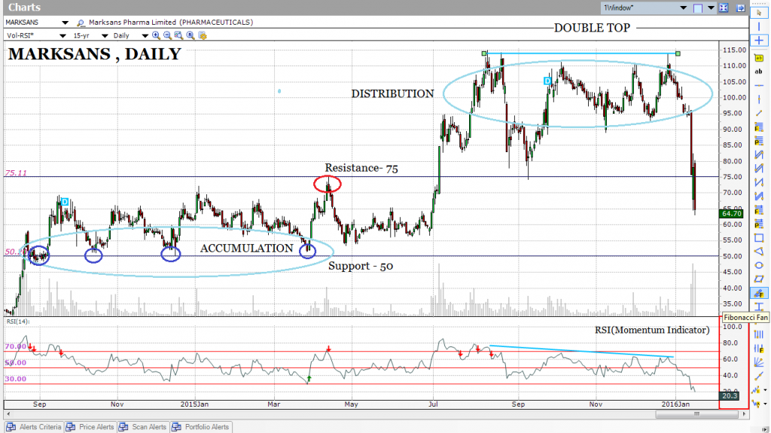Click the Support - 50 annotation
This screenshot has width=771, height=433.
[361, 266]
